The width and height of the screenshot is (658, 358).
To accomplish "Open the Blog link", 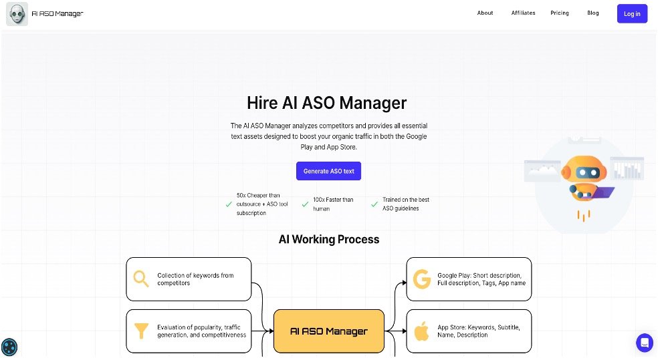I will click(x=592, y=13).
